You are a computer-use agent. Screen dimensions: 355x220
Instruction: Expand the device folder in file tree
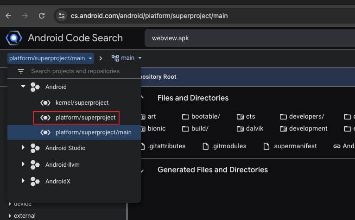[10, 204]
